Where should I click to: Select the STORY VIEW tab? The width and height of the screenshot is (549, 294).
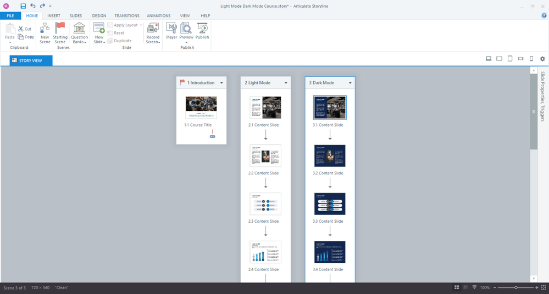[31, 60]
